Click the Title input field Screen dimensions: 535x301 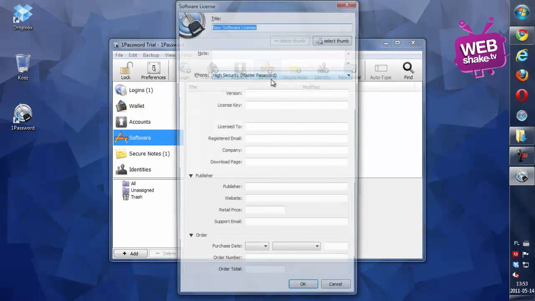282,28
